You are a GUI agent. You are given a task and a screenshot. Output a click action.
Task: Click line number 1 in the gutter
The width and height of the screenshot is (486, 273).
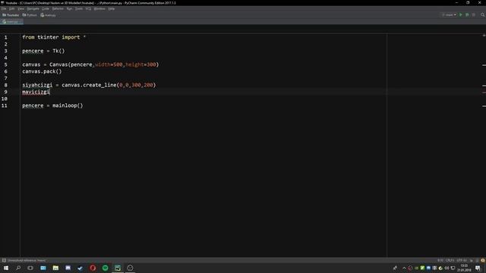tap(5, 37)
